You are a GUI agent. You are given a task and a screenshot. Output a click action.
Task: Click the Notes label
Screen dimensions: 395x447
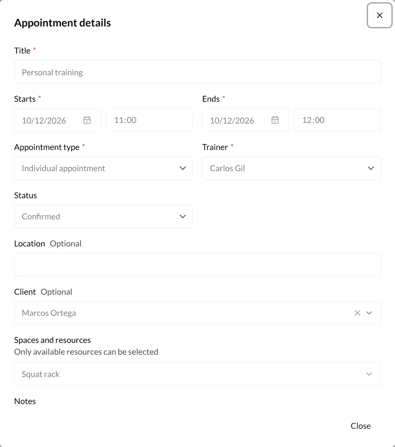click(x=25, y=401)
